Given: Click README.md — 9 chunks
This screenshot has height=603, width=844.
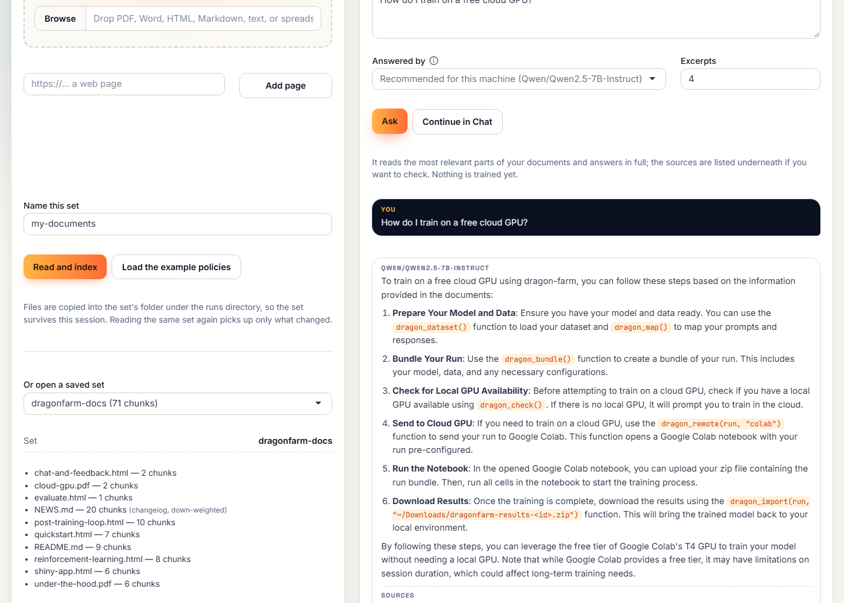Looking at the screenshot, I should point(83,547).
